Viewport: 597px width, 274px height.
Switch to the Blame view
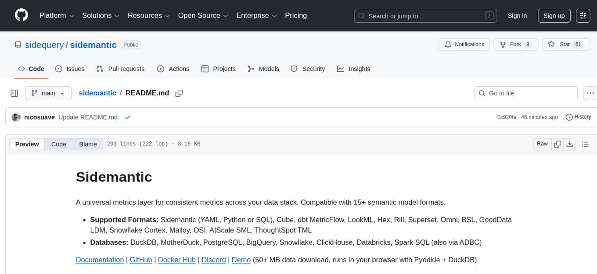point(88,144)
